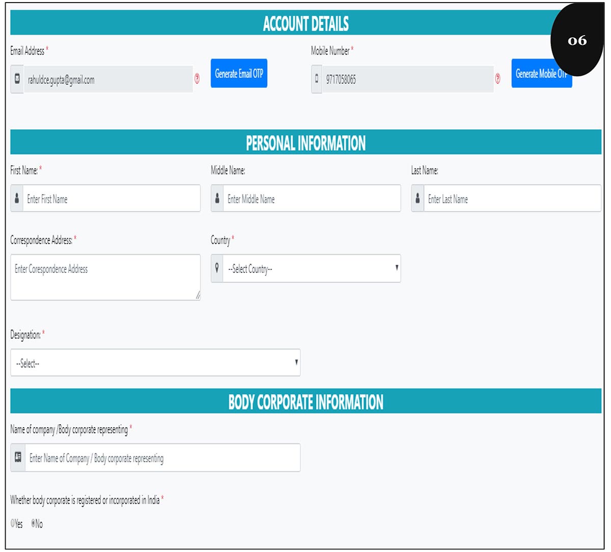Click the phone icon beside the mobile number
611x552 pixels.
pos(317,79)
